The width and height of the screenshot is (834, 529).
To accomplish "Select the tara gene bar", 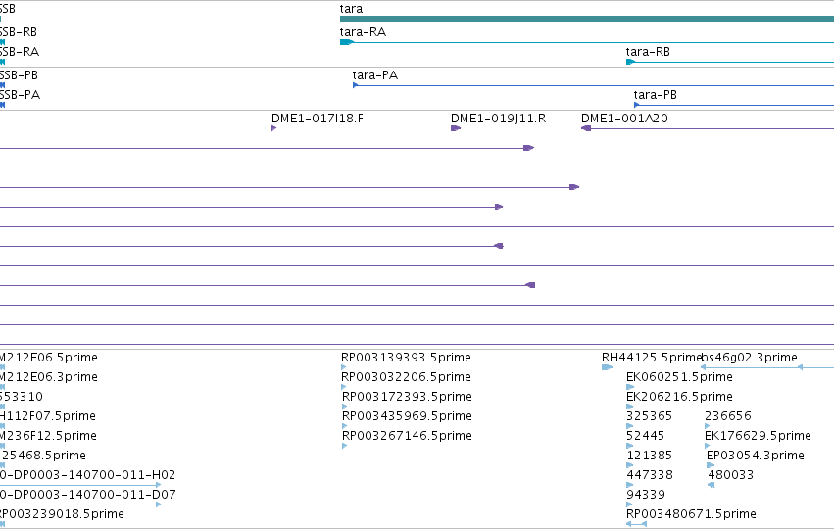I will point(587,19).
